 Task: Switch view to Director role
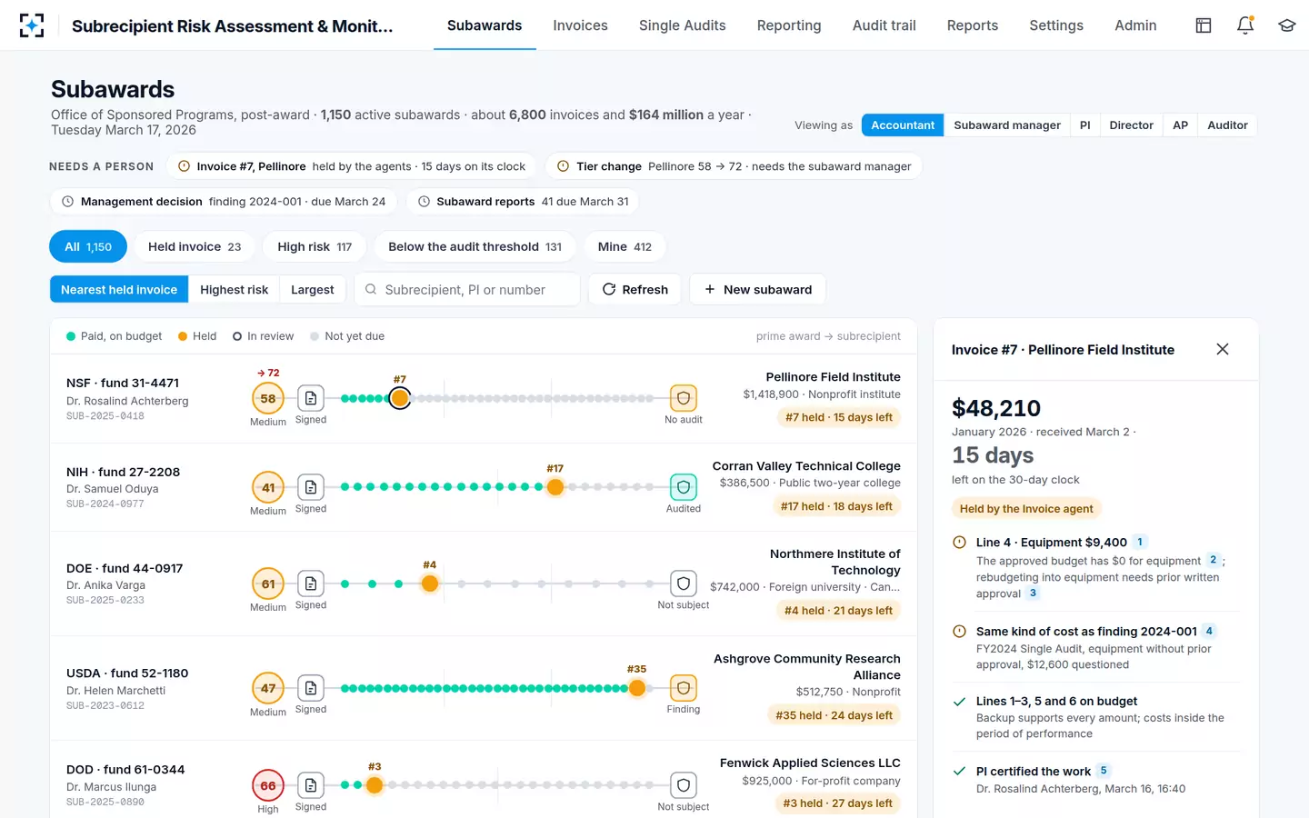click(x=1132, y=125)
